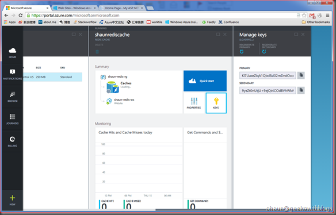Delete the cache using trash icon

97,52
